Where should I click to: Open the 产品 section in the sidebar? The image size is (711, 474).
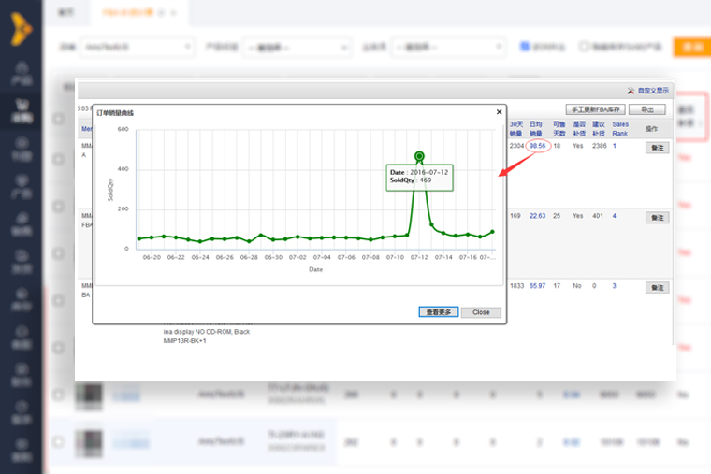[21, 73]
